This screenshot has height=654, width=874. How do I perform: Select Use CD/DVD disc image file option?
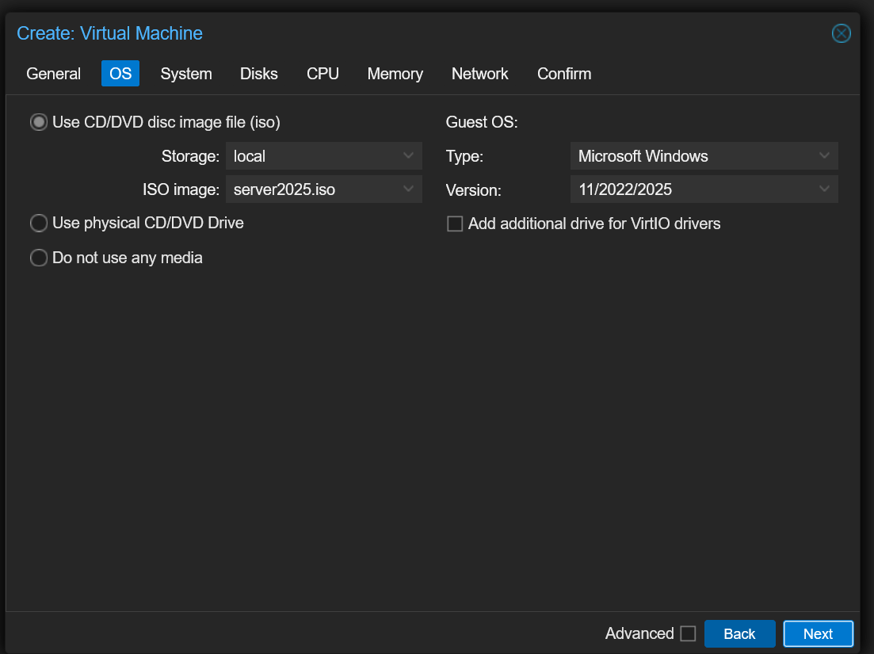tap(39, 122)
